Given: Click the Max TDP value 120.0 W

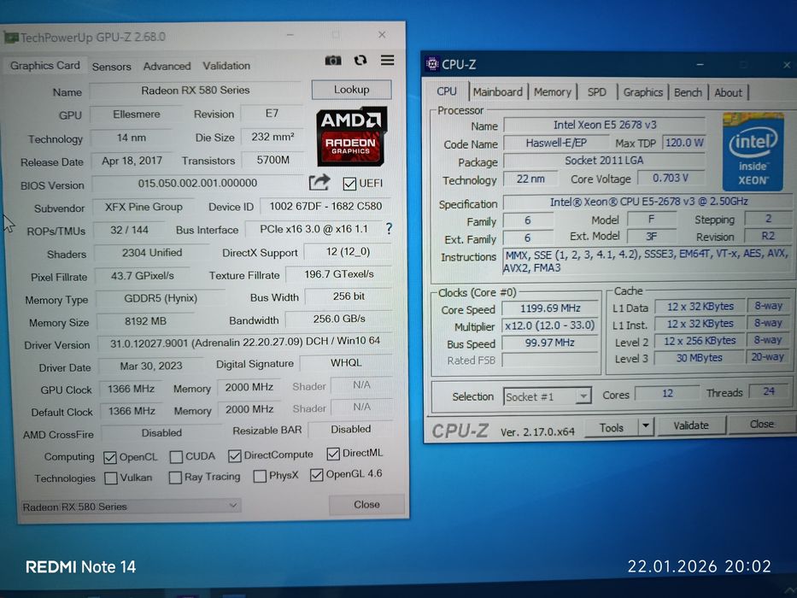Looking at the screenshot, I should [x=684, y=143].
